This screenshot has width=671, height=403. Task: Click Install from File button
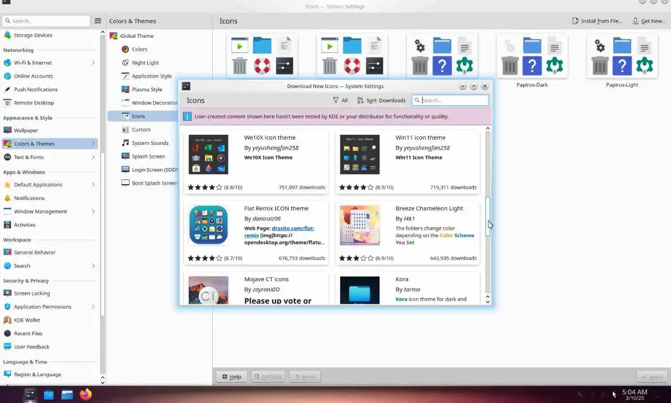[597, 21]
